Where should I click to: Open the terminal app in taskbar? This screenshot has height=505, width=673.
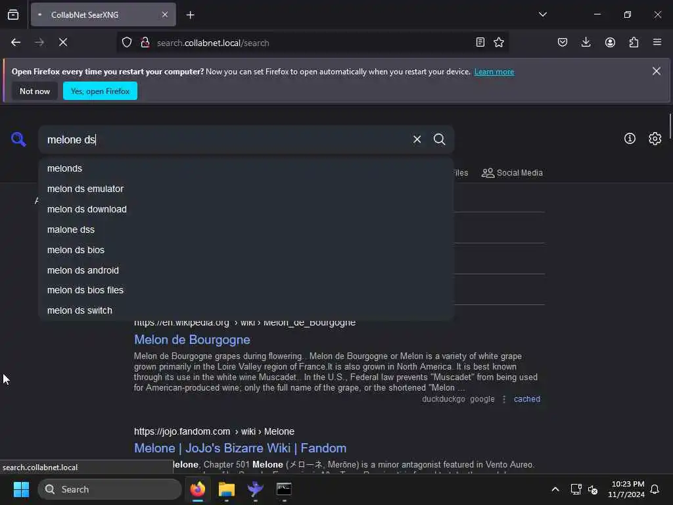[x=284, y=489]
